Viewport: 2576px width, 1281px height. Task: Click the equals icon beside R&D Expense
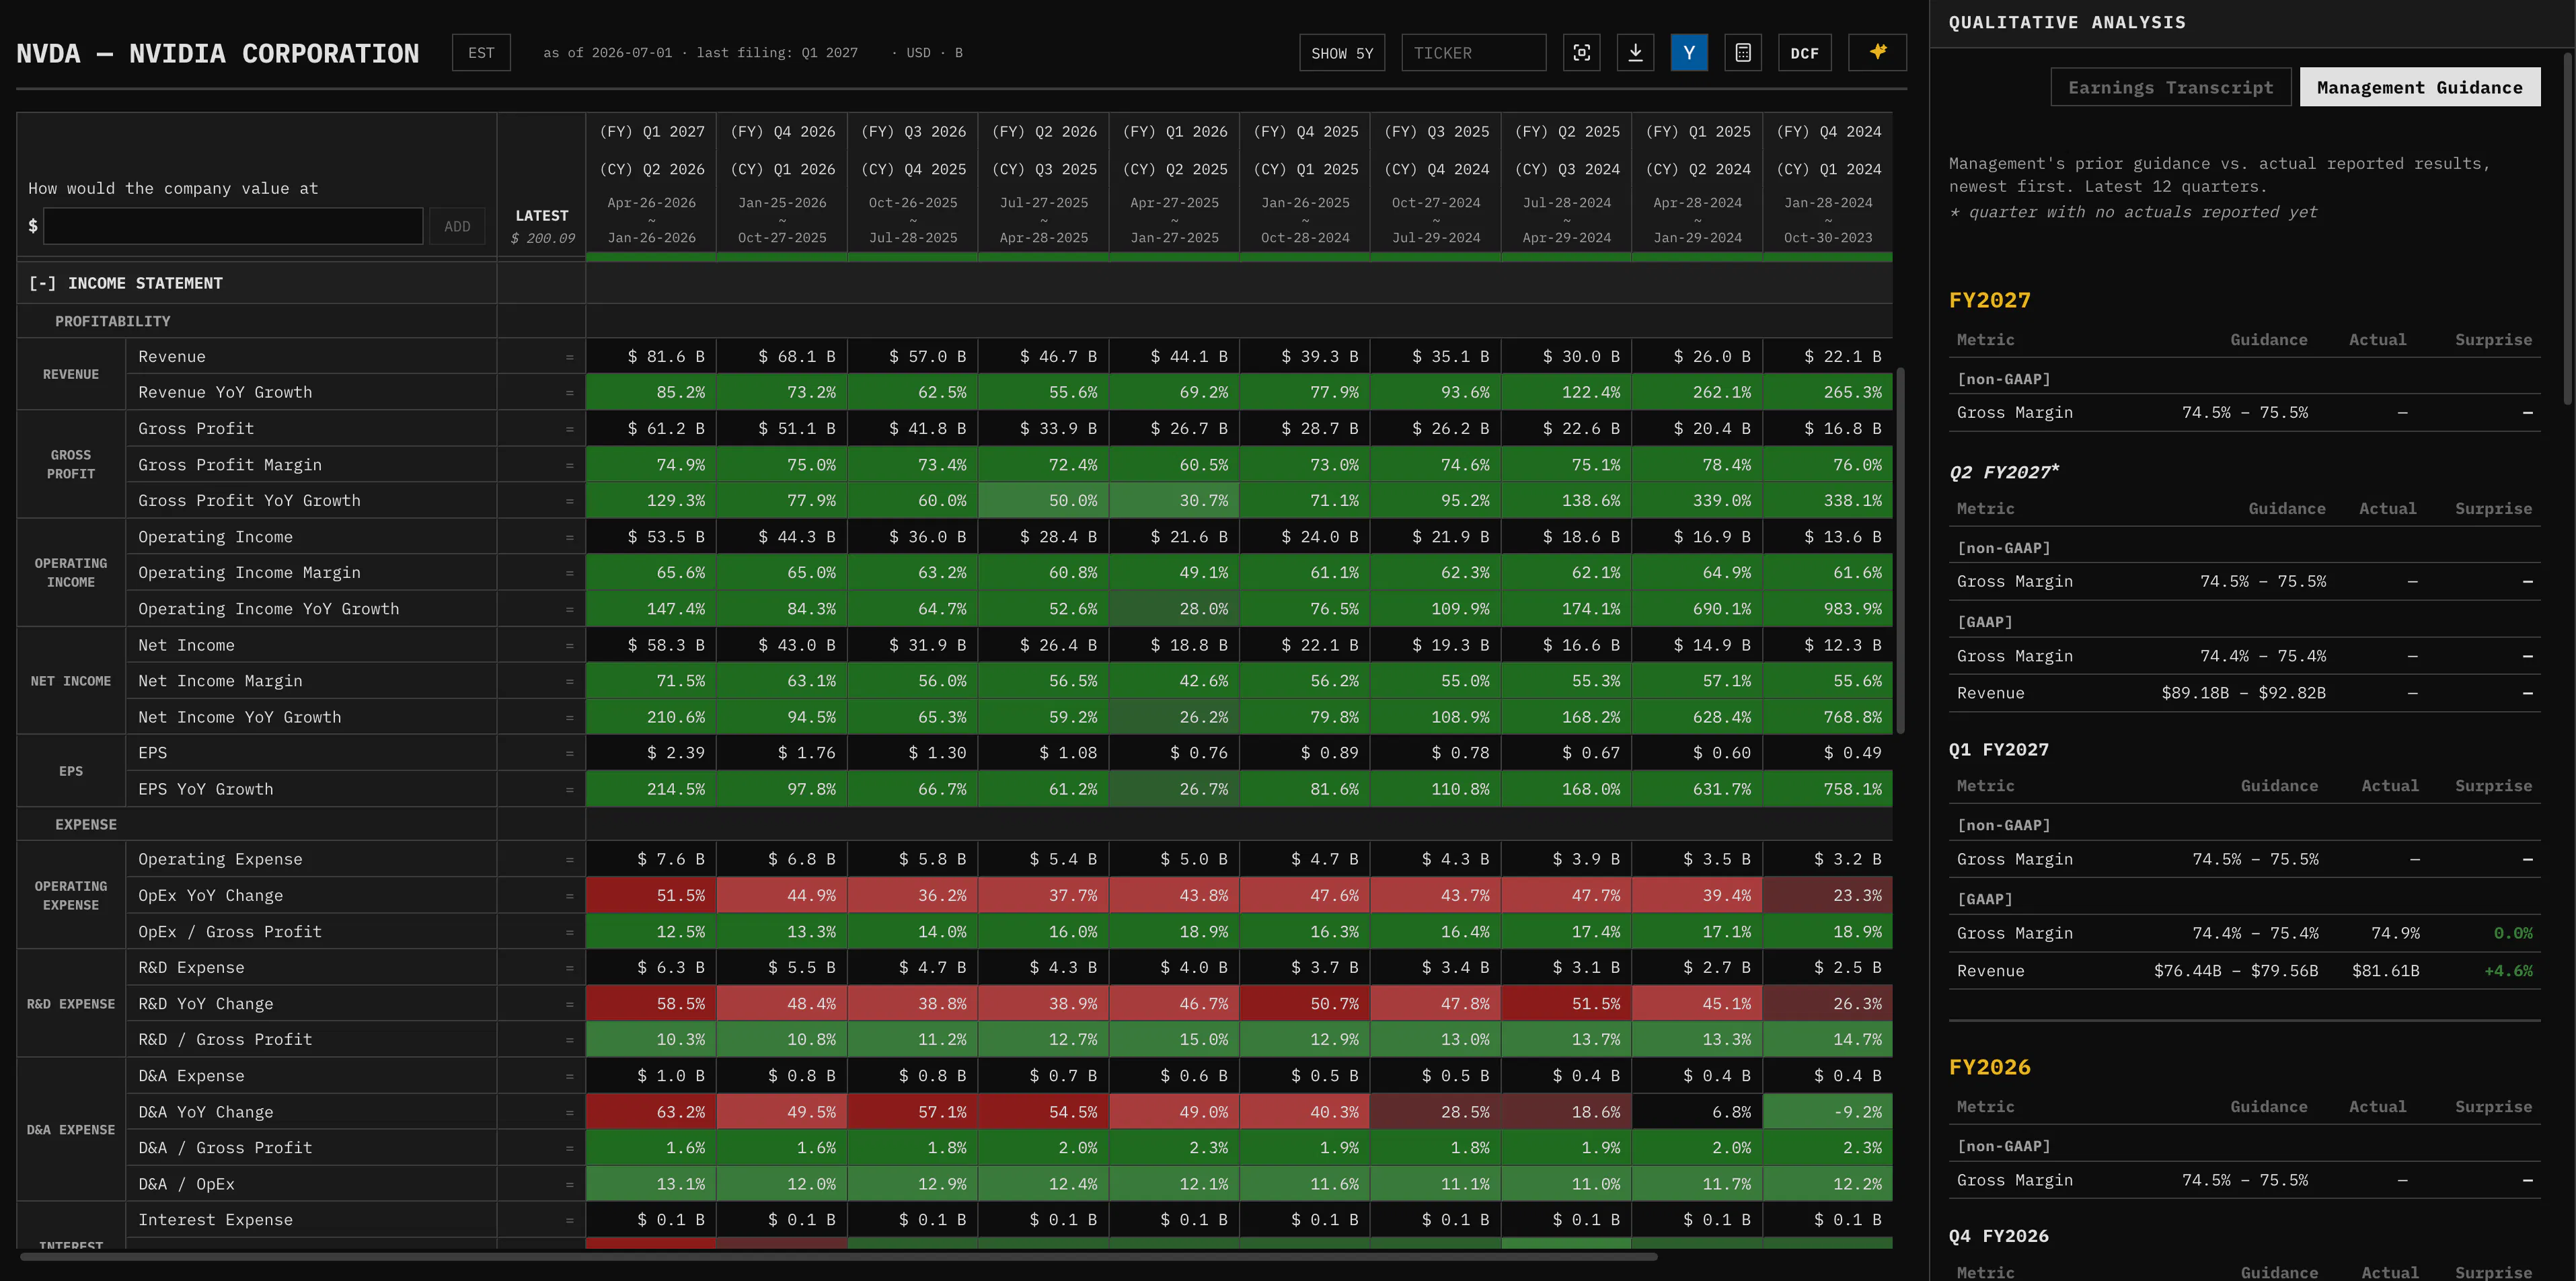click(x=570, y=968)
